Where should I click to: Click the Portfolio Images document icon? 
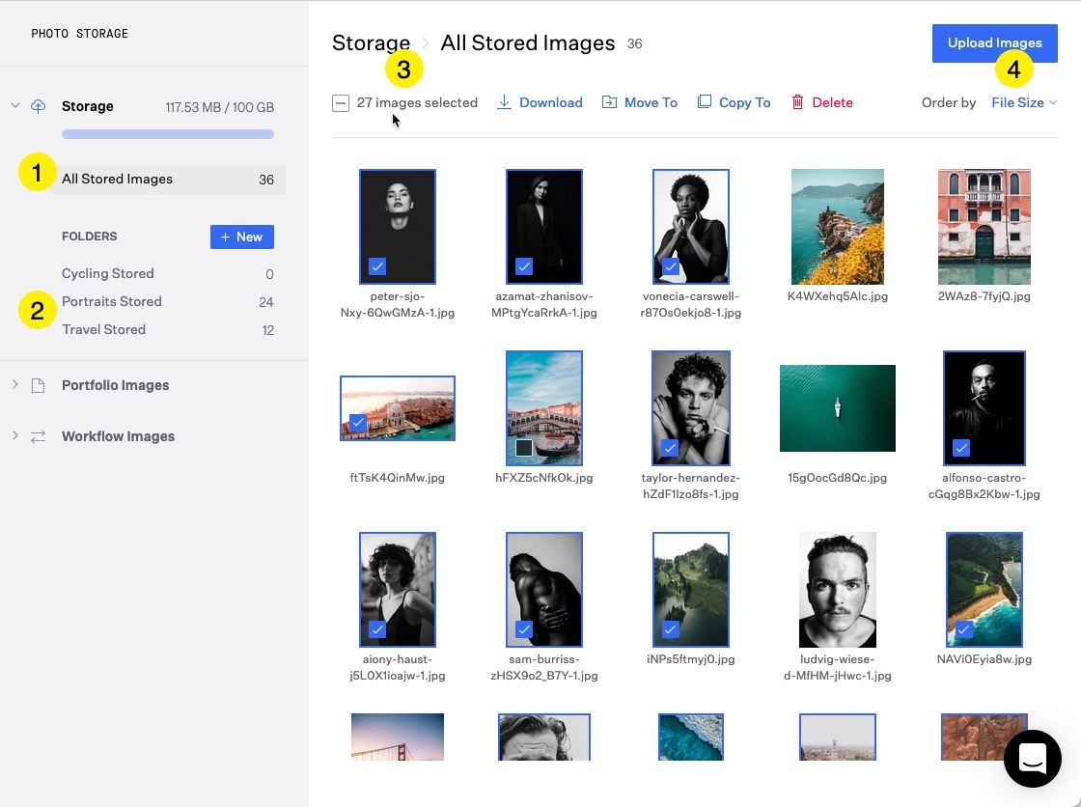pyautogui.click(x=39, y=385)
